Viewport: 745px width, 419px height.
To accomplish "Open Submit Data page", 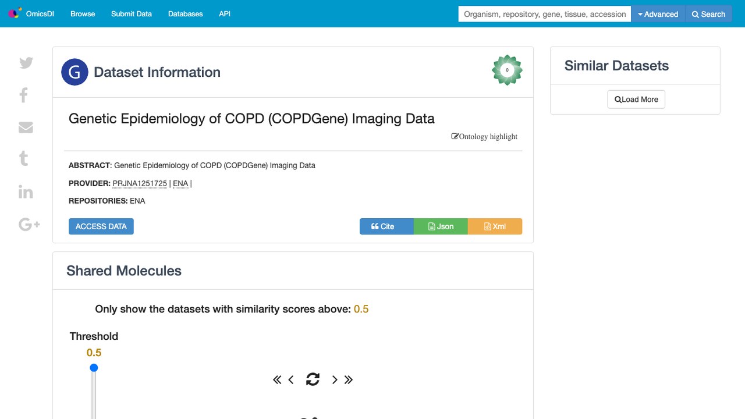I will tap(132, 14).
